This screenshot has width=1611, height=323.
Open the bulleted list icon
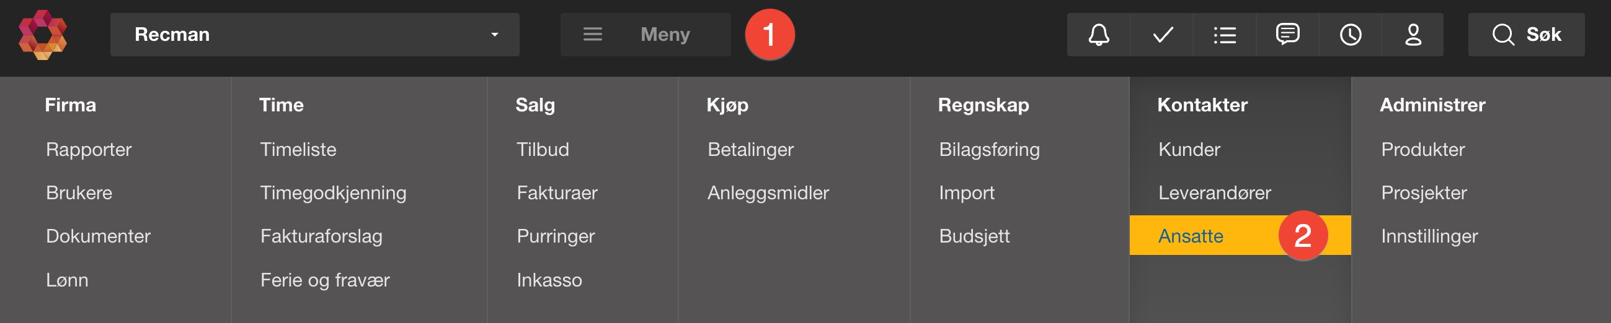(x=1225, y=35)
